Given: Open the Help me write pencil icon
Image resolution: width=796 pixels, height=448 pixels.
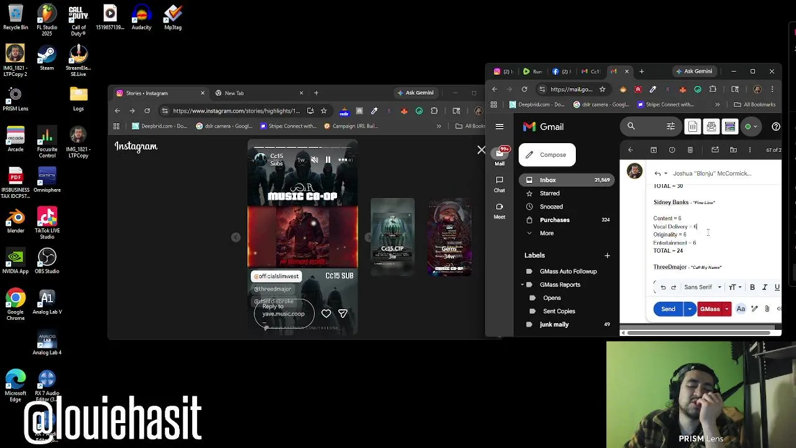Looking at the screenshot, I should (x=754, y=309).
